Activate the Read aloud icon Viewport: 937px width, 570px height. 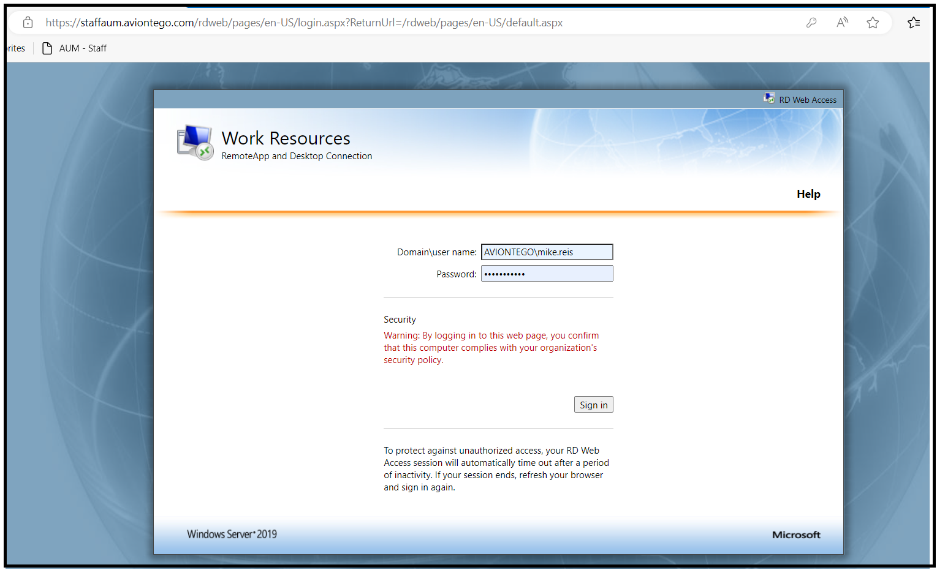[843, 23]
